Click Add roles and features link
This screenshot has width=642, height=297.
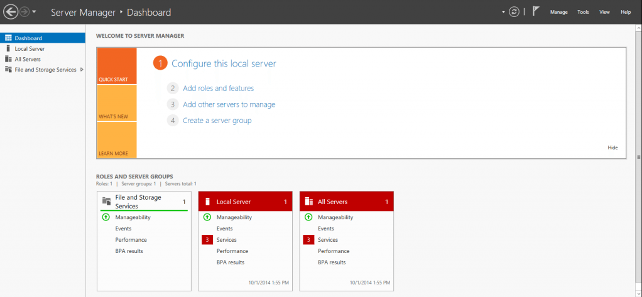[x=218, y=89]
